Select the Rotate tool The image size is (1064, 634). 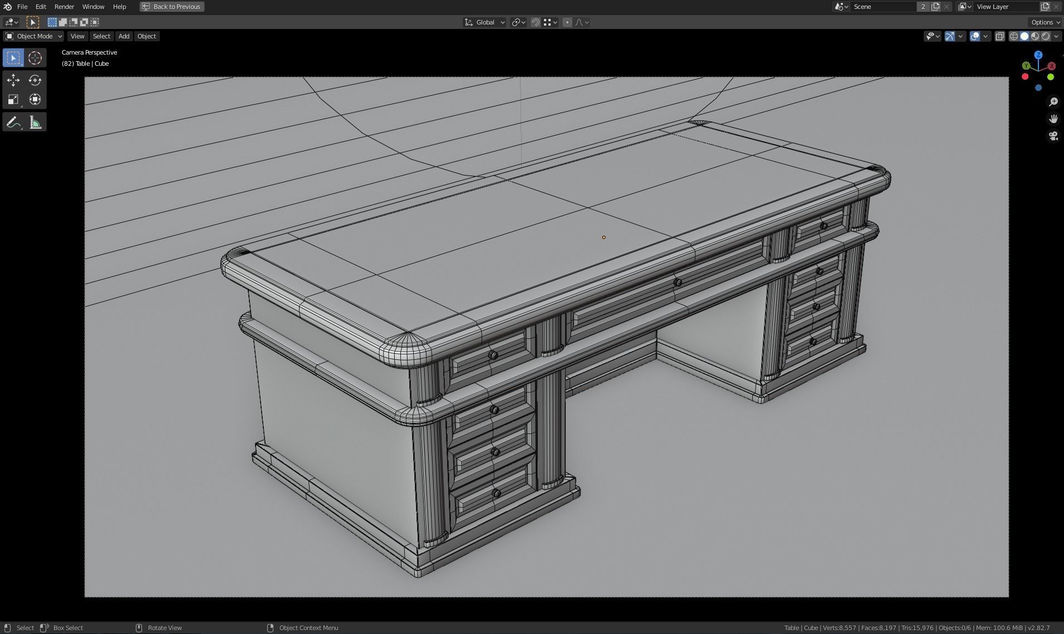[35, 80]
